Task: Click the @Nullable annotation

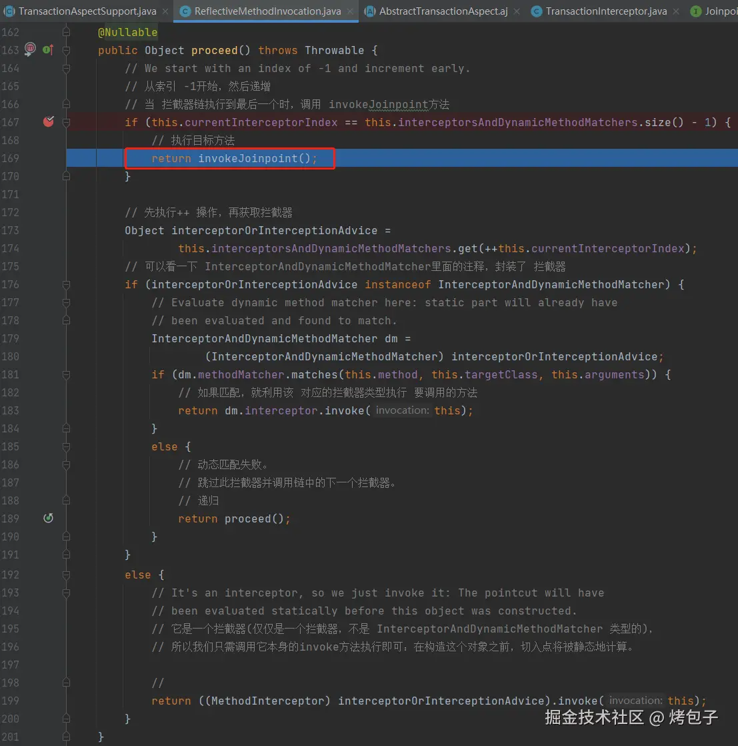Action: 127,32
